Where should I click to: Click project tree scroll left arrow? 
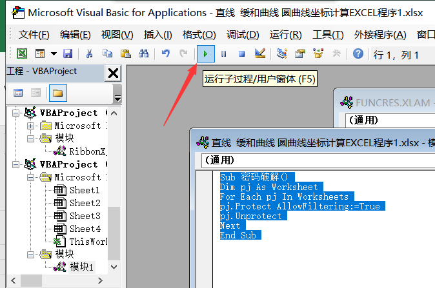[x=14, y=280]
